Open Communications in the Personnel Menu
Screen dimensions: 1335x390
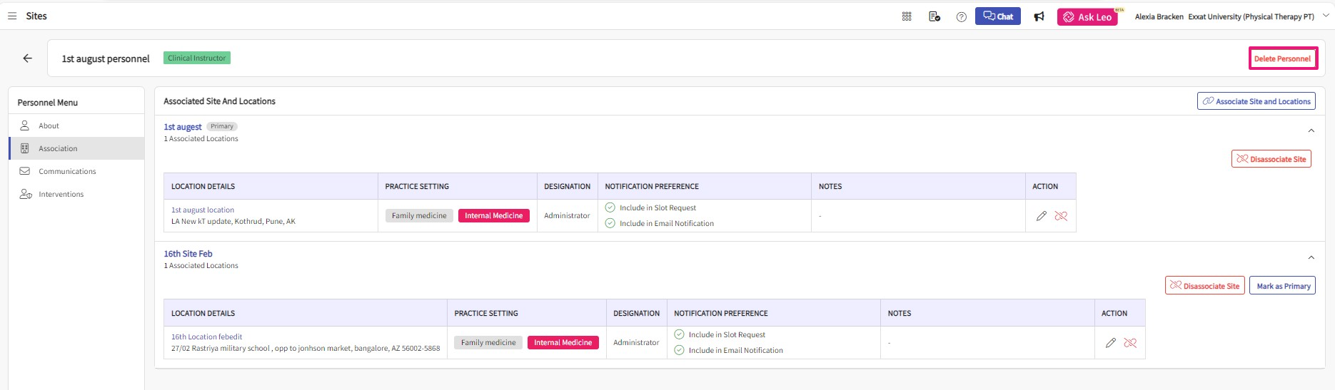coord(67,171)
